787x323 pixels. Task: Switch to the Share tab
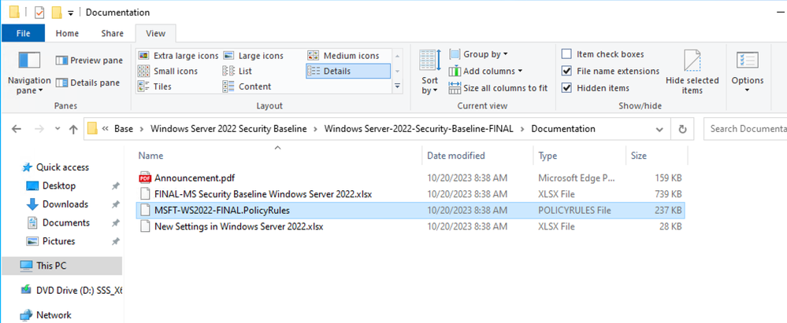click(112, 34)
